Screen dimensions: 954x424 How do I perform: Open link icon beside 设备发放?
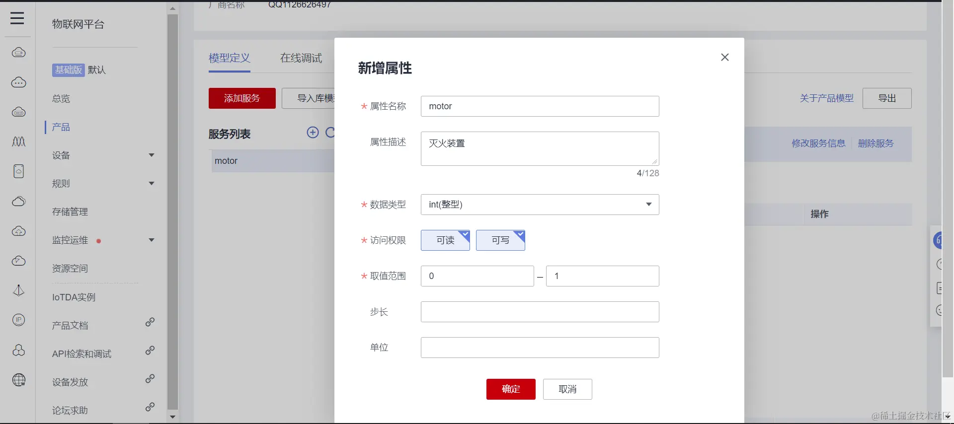click(150, 379)
